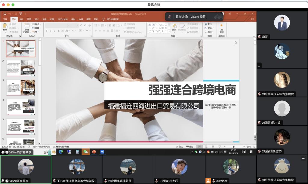Click the Add-ins (加载项) icon
Screen dimensions: 308x184
pyautogui.click(x=221, y=27)
